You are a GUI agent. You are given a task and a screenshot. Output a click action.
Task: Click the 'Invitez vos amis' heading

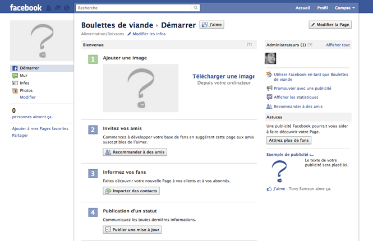(x=122, y=128)
